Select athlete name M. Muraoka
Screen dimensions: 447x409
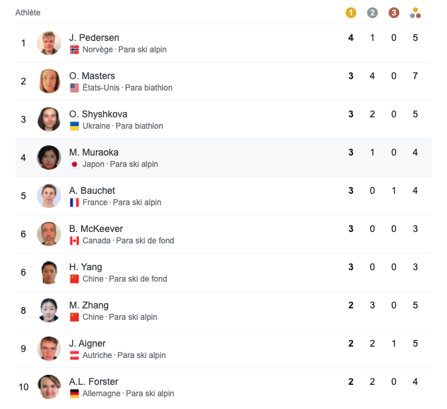pos(94,152)
